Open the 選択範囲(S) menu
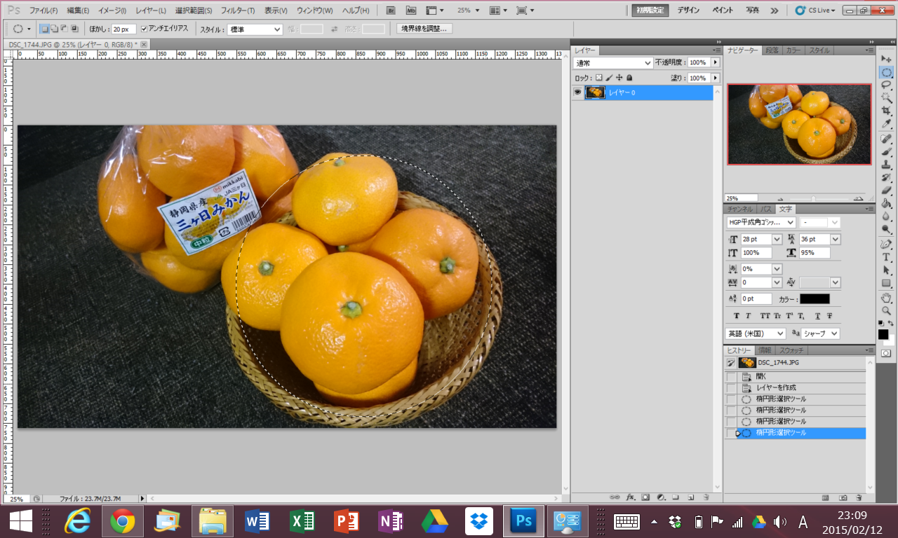This screenshot has height=538, width=898. 193,11
